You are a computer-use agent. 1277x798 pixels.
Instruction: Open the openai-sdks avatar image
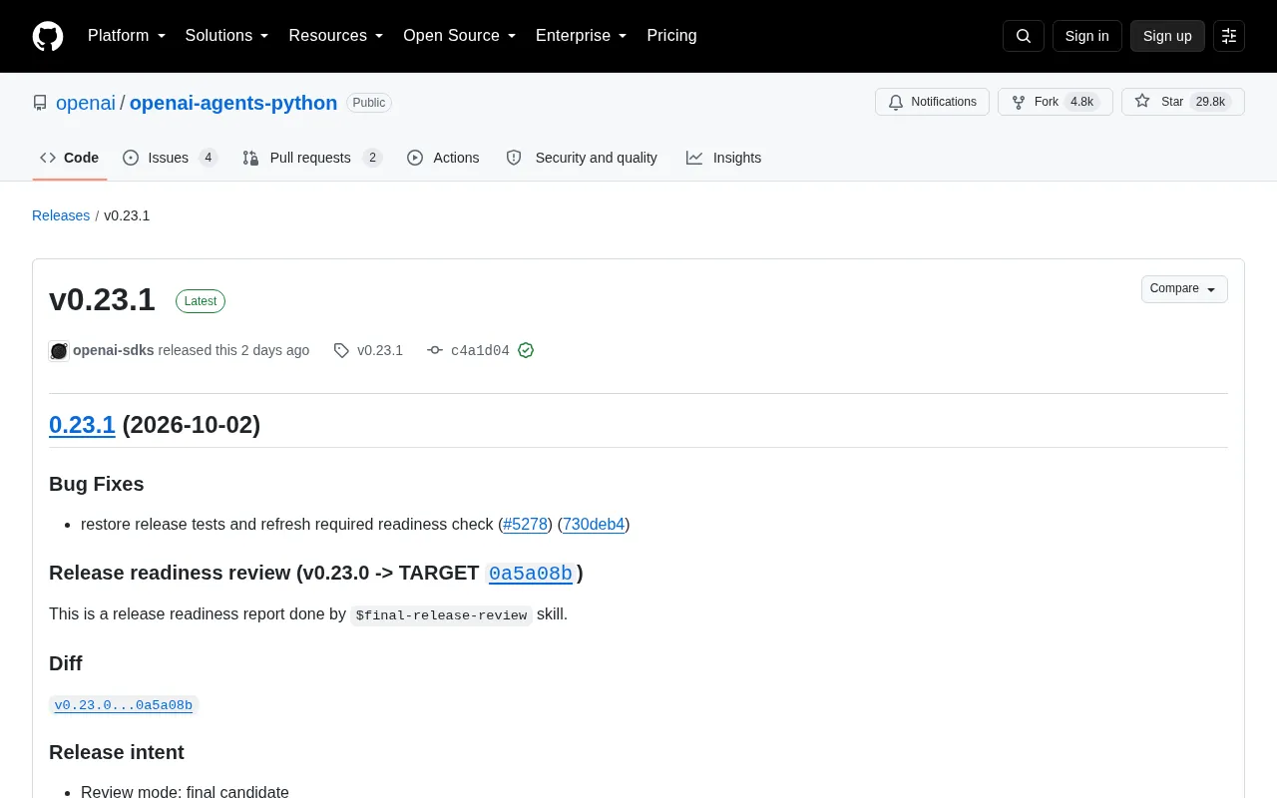coord(59,350)
